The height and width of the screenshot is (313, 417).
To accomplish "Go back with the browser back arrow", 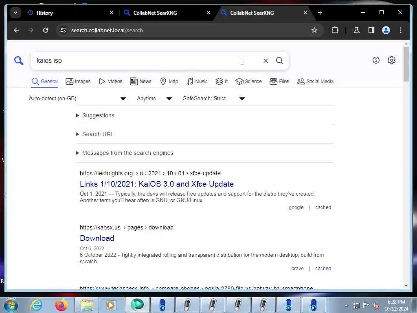I will click(16, 30).
